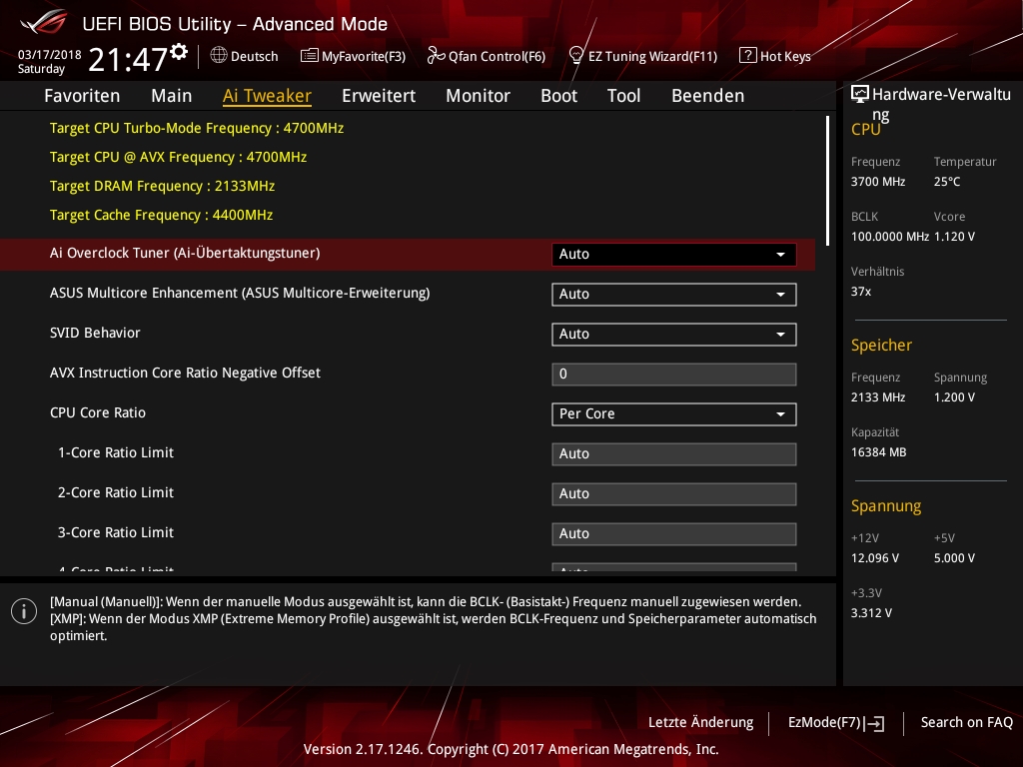Click the EZ Tuning lightbulb icon
Viewport: 1023px width, 767px height.
(576, 56)
